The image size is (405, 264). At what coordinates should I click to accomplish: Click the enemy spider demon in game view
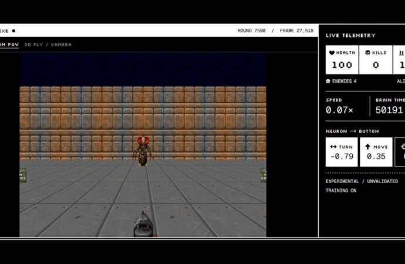pos(143,151)
